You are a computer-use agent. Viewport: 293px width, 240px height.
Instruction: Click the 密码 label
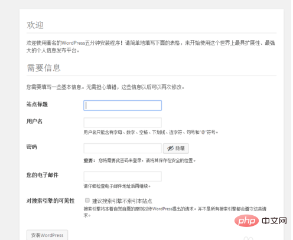tap(32, 147)
